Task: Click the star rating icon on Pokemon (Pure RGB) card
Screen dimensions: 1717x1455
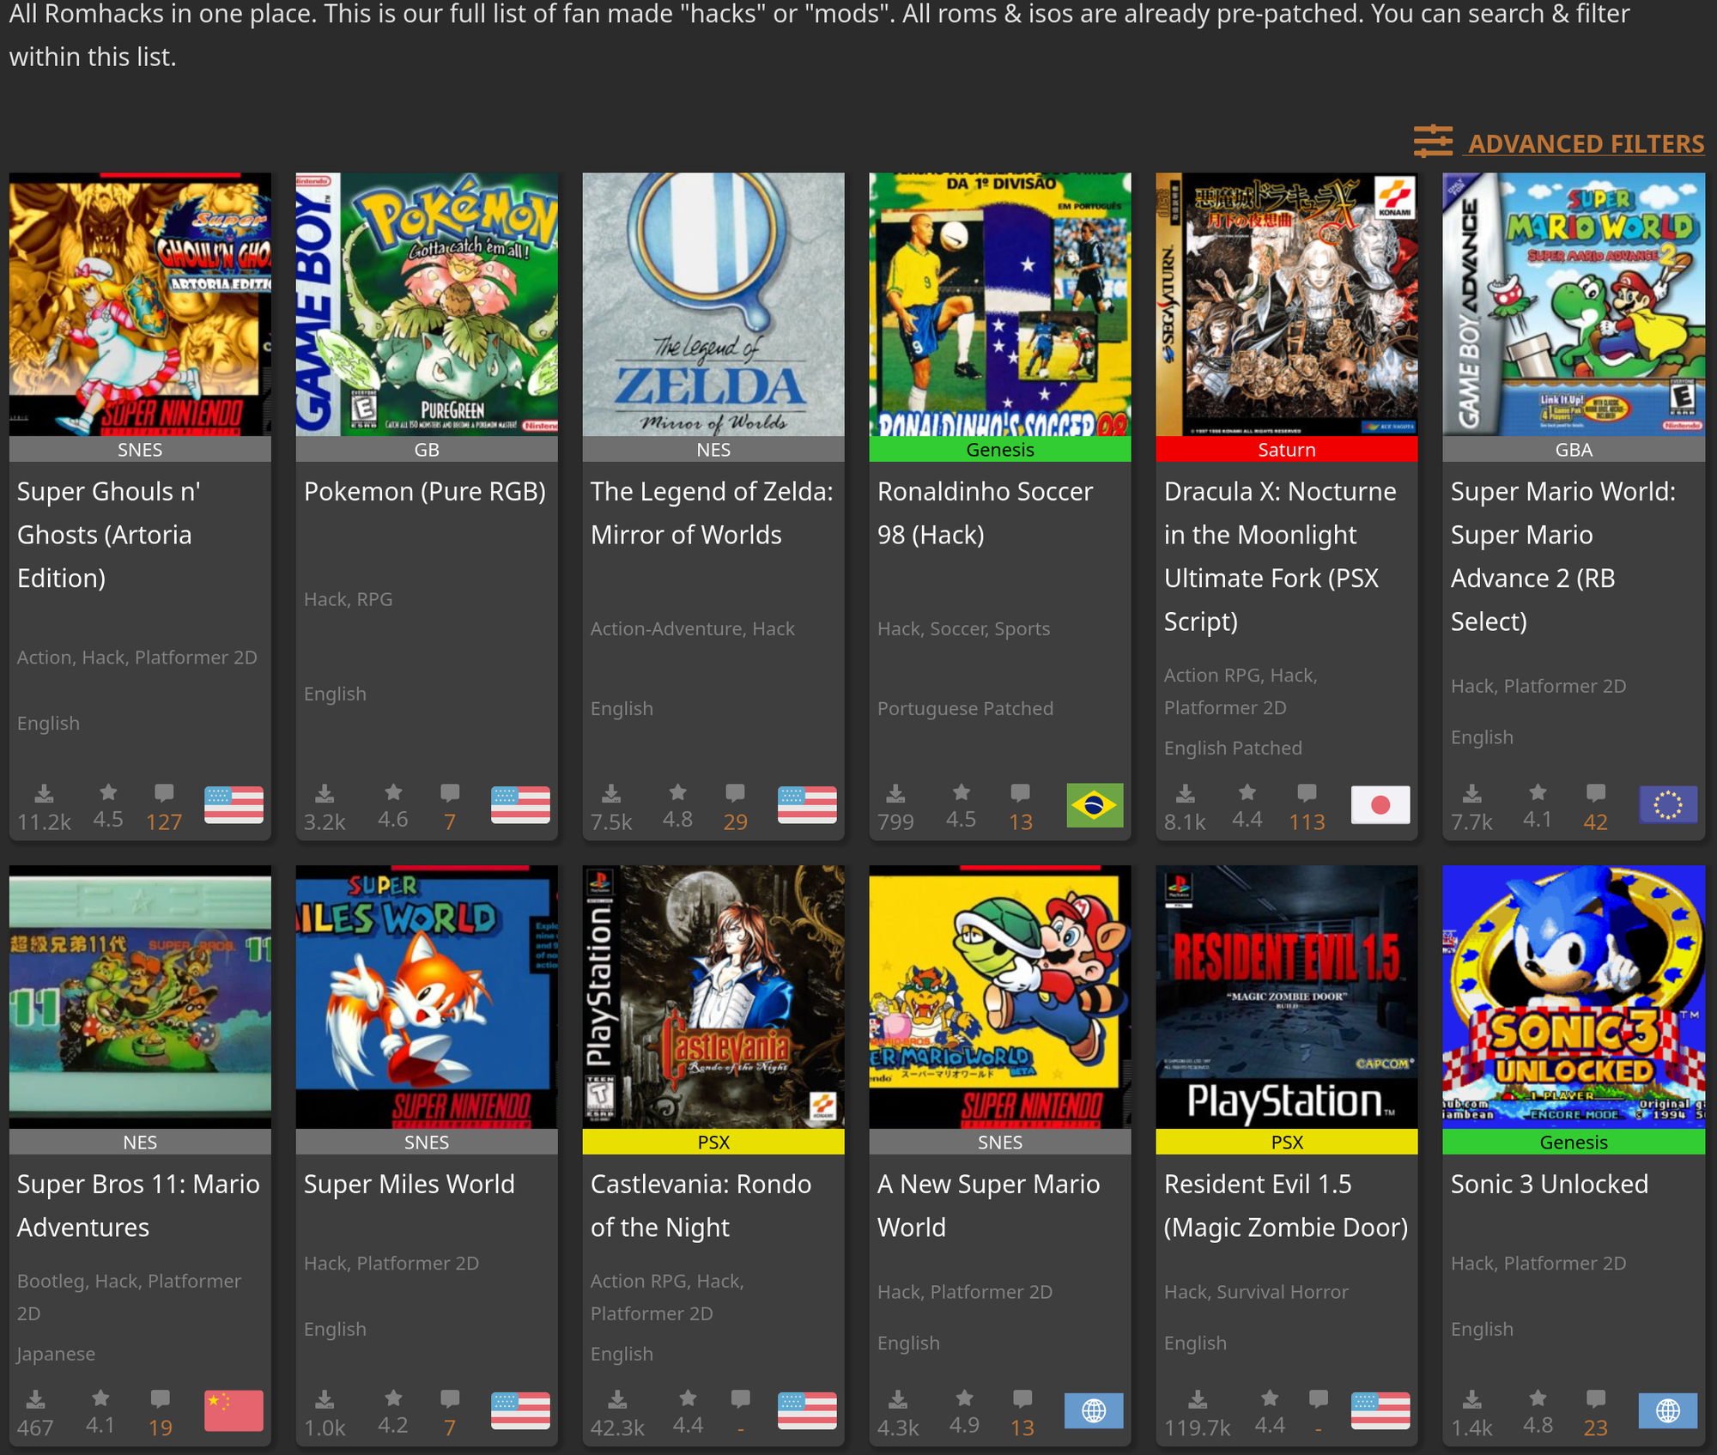Action: pyautogui.click(x=393, y=792)
